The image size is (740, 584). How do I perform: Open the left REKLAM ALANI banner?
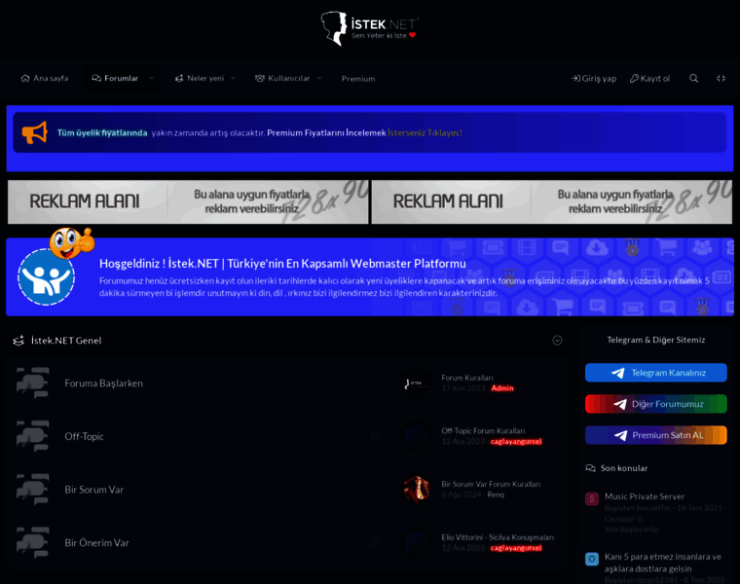click(x=188, y=201)
